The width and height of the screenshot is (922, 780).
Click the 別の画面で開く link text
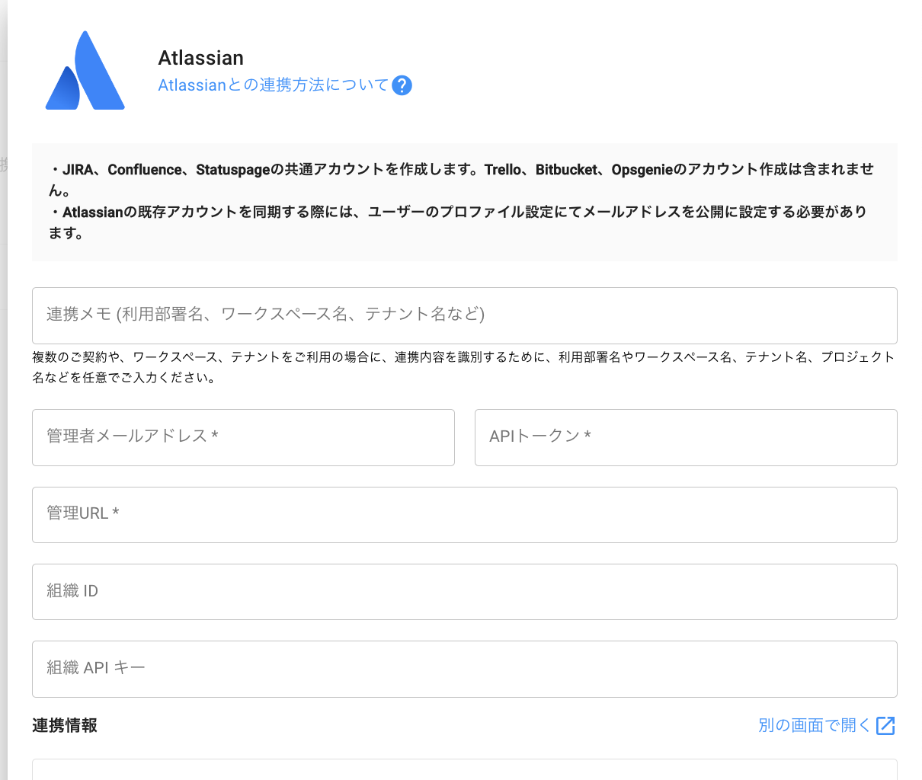[x=814, y=726]
